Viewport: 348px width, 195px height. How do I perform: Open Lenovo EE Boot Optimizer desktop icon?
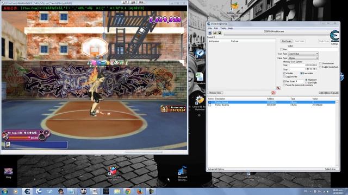pos(200,103)
